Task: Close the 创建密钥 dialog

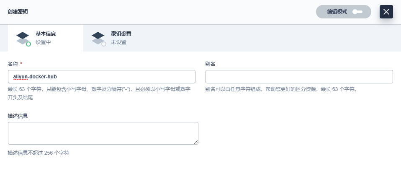Action: click(386, 12)
